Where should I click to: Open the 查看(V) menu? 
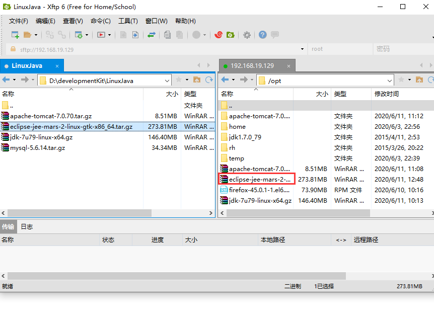[x=73, y=21]
